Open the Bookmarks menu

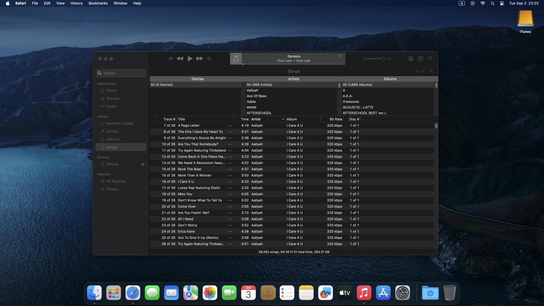pyautogui.click(x=98, y=3)
